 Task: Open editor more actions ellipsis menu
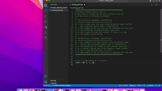pos(159,5)
